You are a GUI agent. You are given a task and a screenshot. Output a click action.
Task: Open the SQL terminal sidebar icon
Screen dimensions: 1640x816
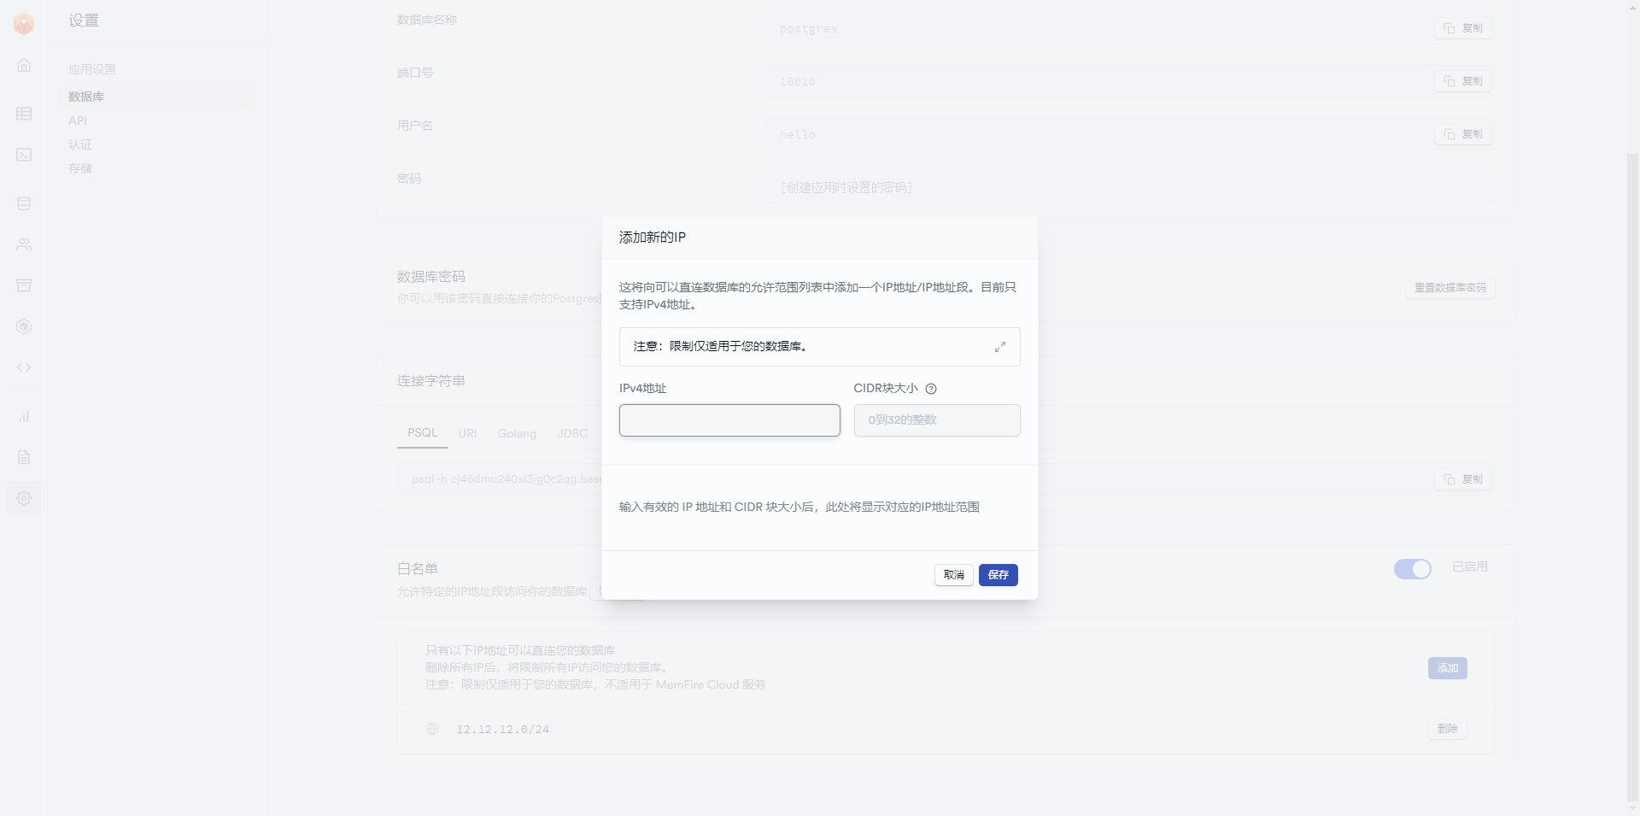[24, 155]
